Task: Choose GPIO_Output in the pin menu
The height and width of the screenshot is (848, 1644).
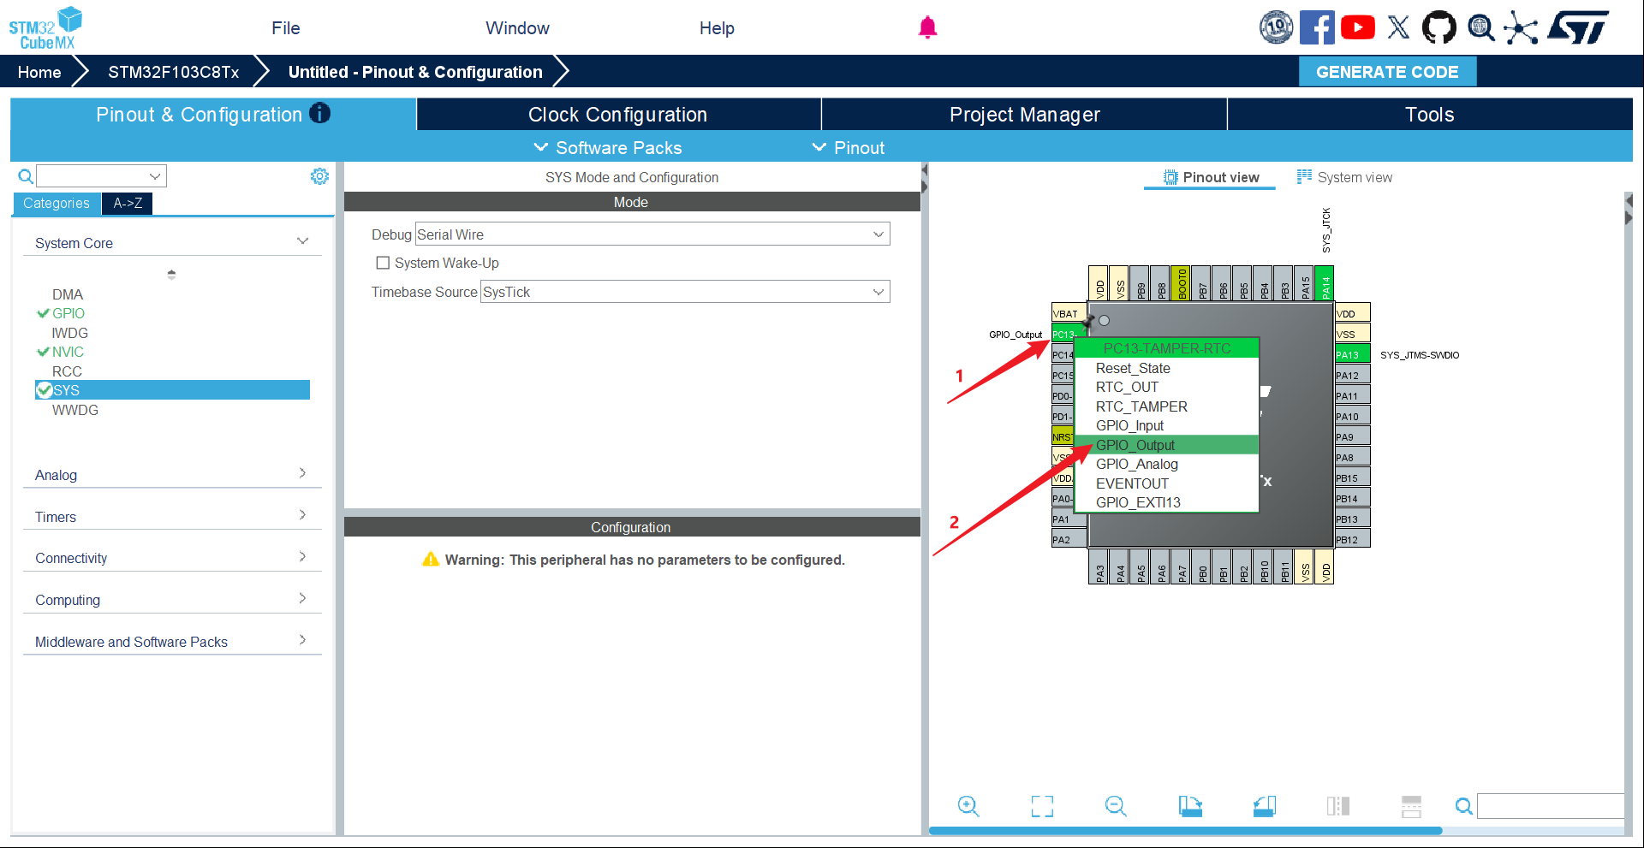Action: (1166, 445)
